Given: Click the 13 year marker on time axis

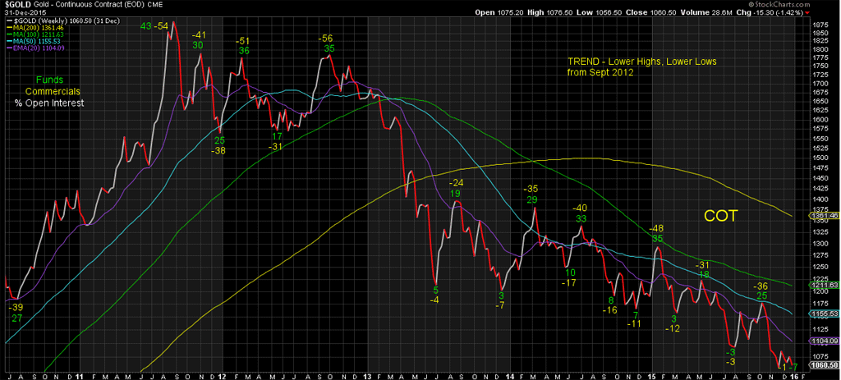Looking at the screenshot, I should pos(365,373).
